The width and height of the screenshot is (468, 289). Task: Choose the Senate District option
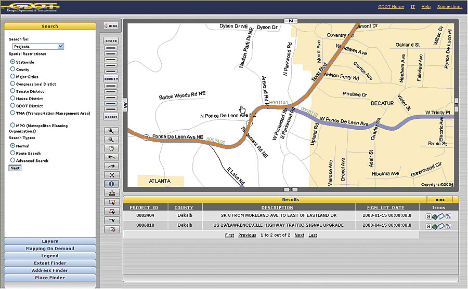pos(12,91)
